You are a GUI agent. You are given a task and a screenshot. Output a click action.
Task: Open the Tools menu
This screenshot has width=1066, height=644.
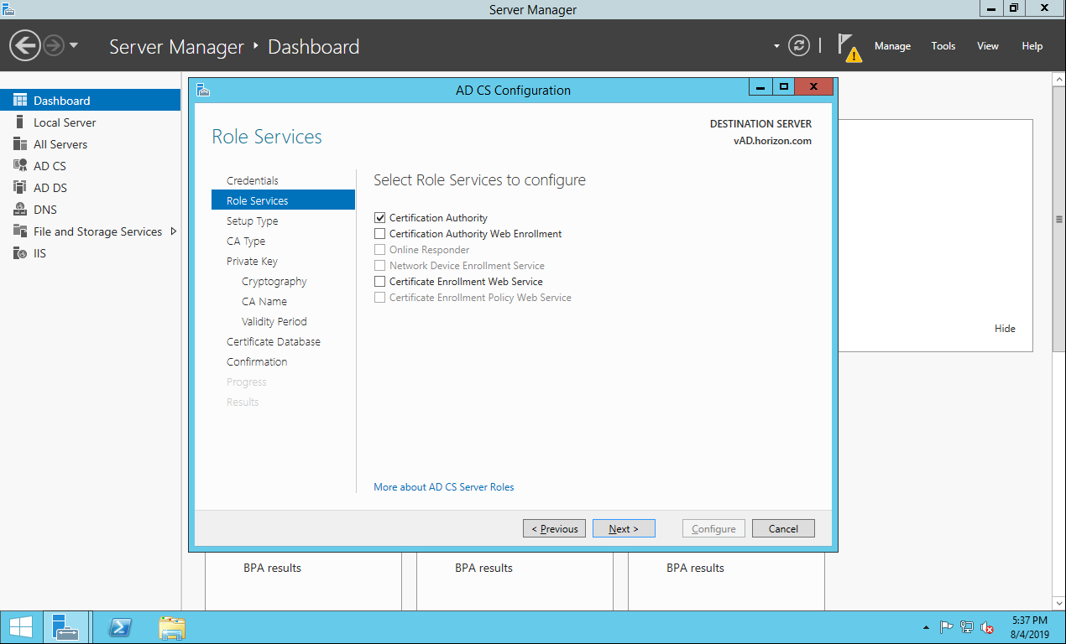tap(943, 46)
